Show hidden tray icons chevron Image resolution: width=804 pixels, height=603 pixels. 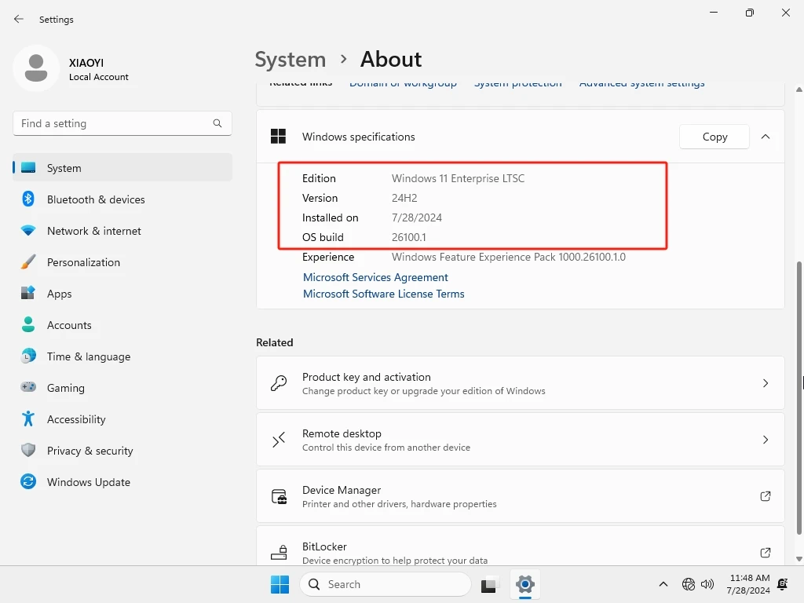(663, 584)
